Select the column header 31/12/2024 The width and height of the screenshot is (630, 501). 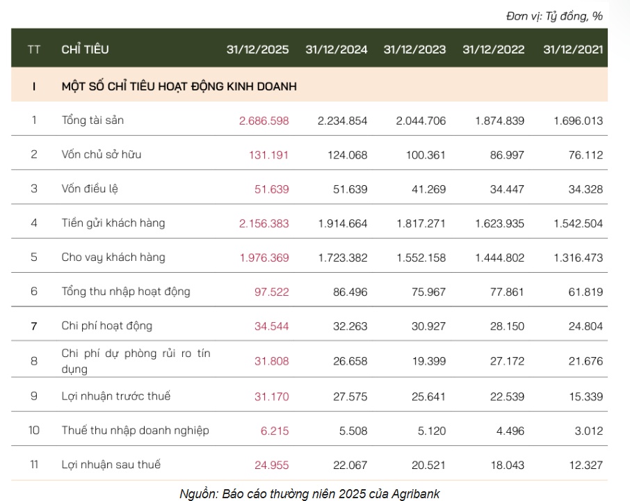(337, 49)
